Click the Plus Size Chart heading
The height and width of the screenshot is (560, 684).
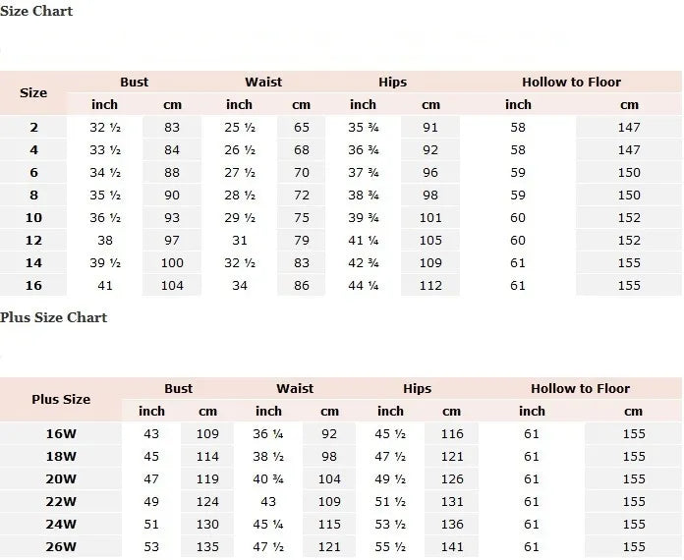point(53,317)
